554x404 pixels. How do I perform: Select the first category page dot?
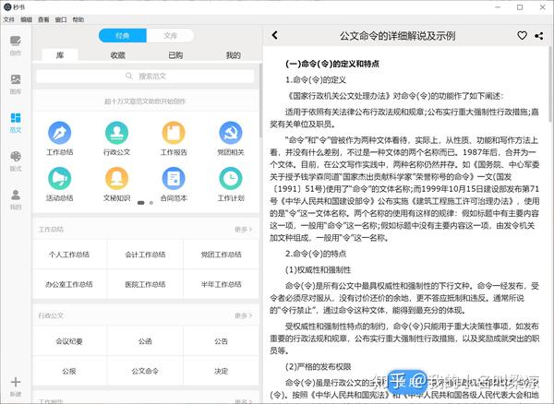click(x=141, y=203)
